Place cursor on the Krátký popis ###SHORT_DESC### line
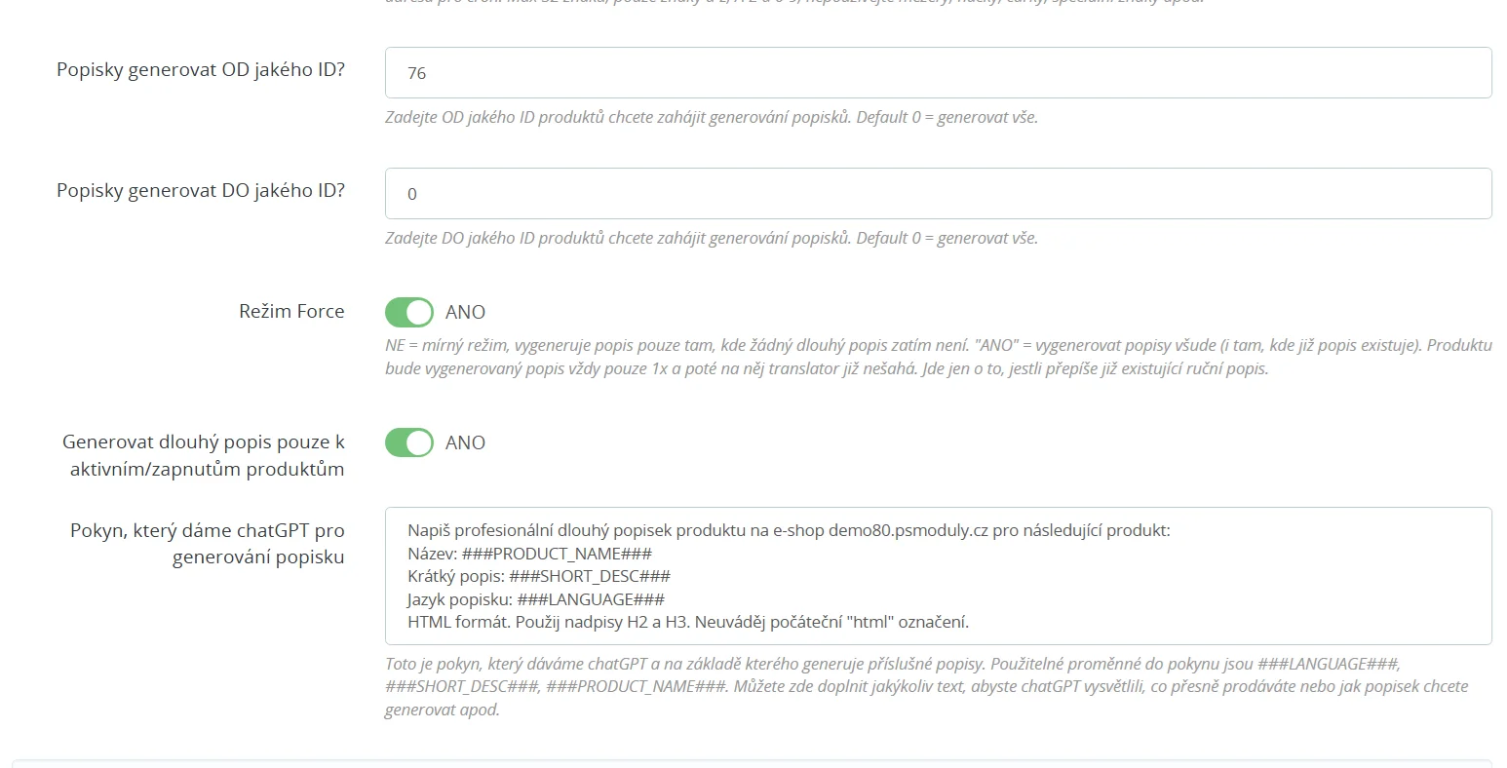The width and height of the screenshot is (1507, 768). pos(539,576)
